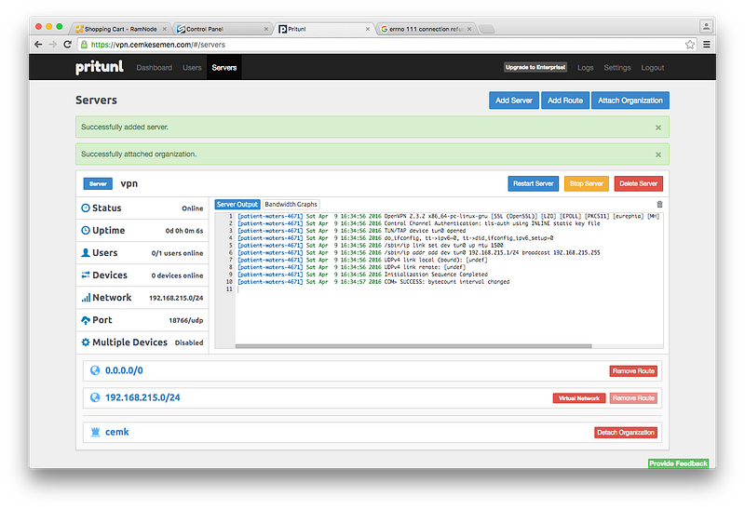Image resolution: width=745 pixels, height=510 pixels.
Task: Delete the vpn server
Action: tap(638, 183)
